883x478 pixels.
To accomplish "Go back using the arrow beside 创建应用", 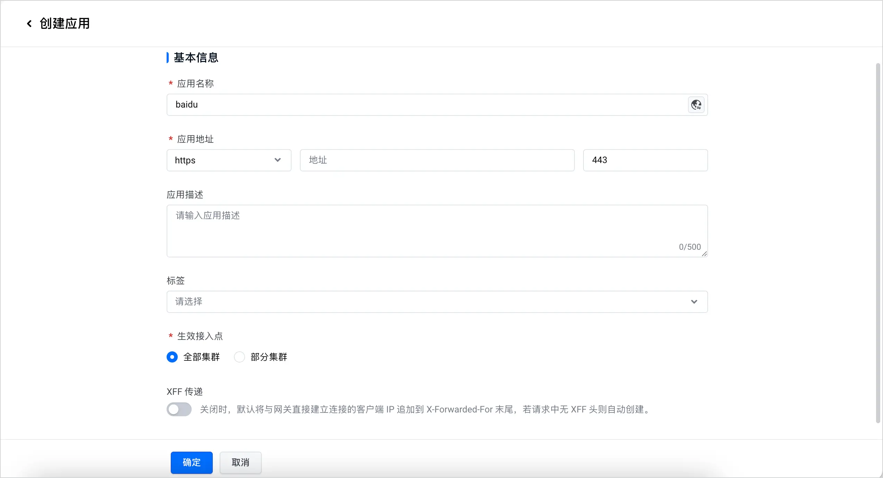I will point(30,24).
